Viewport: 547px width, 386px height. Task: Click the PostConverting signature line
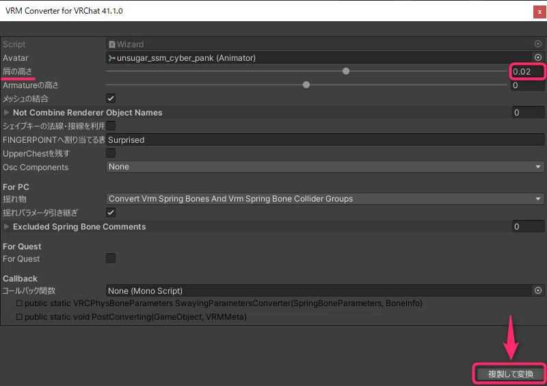131,317
